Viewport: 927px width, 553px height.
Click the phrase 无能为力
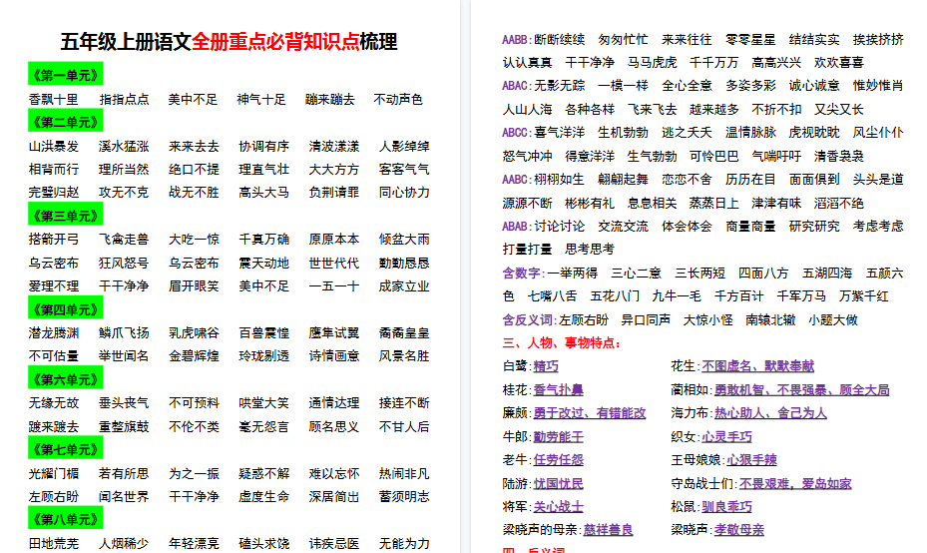404,543
